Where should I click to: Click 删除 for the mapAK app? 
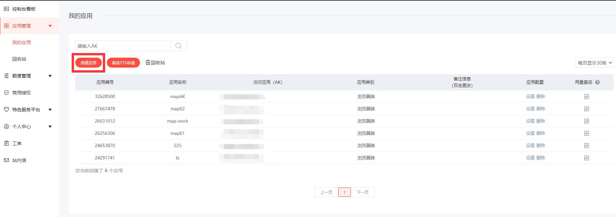(x=541, y=96)
